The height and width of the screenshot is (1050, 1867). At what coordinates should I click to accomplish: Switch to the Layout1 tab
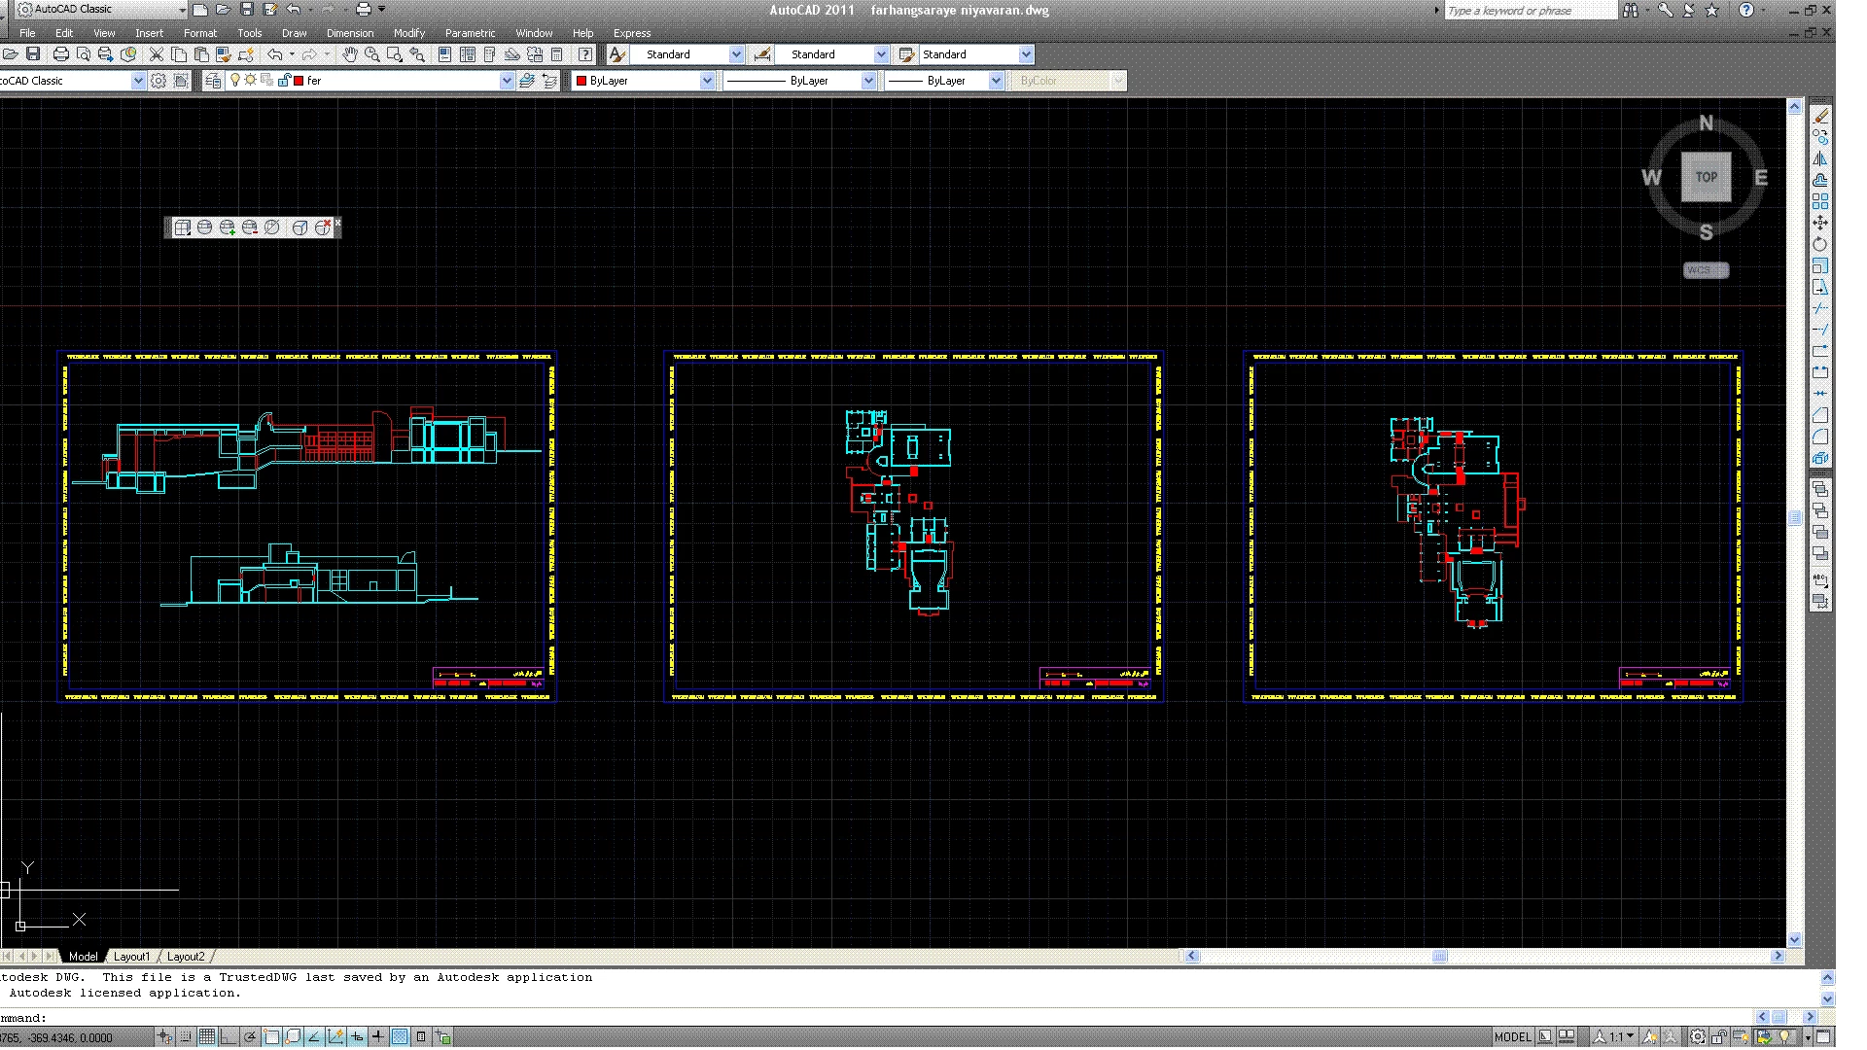tap(131, 957)
